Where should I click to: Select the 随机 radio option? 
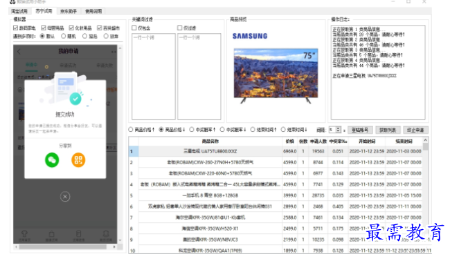click(x=64, y=36)
